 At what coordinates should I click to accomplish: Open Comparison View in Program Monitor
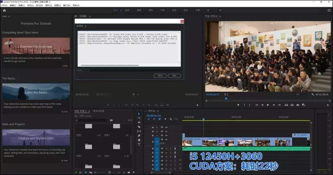point(303,105)
